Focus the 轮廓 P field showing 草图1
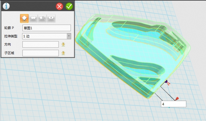 [x=47, y=28]
